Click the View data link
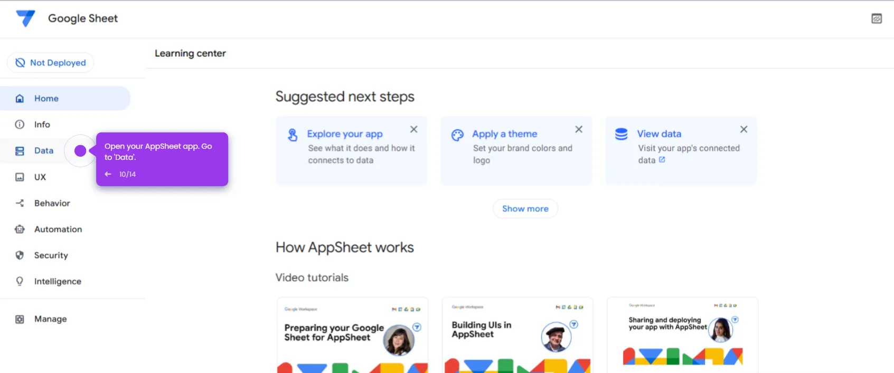This screenshot has width=894, height=373. (x=659, y=134)
